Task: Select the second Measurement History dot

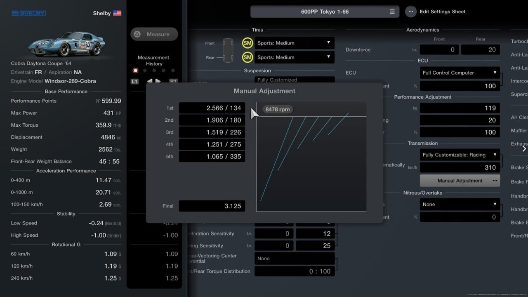Action: (145, 71)
